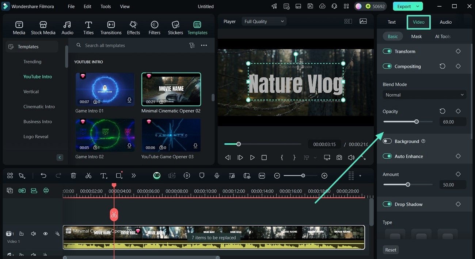This screenshot has width=475, height=259.
Task: Mute the Video 1 track
Action: [33, 233]
